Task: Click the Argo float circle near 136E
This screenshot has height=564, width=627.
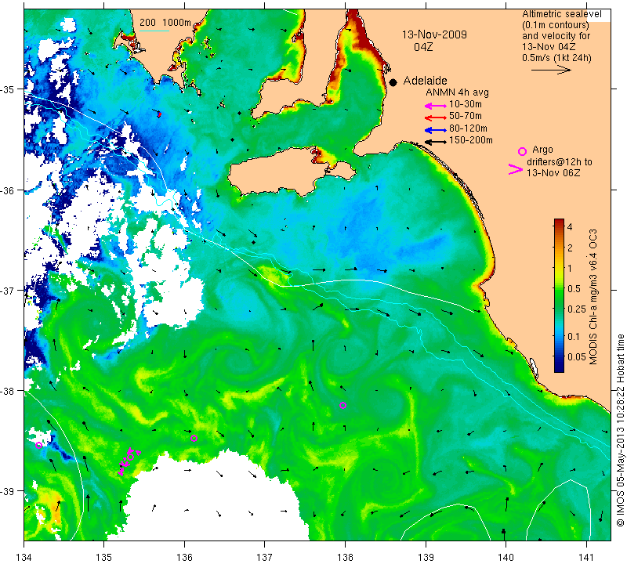Action: pyautogui.click(x=194, y=438)
